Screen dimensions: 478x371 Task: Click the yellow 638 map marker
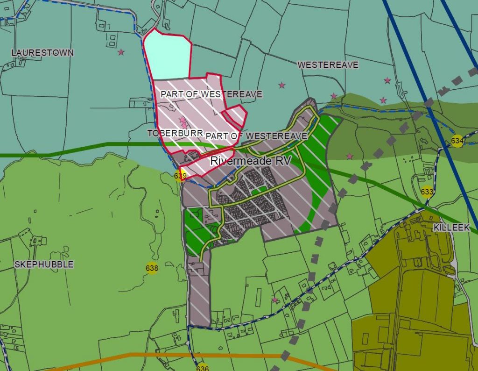click(152, 268)
